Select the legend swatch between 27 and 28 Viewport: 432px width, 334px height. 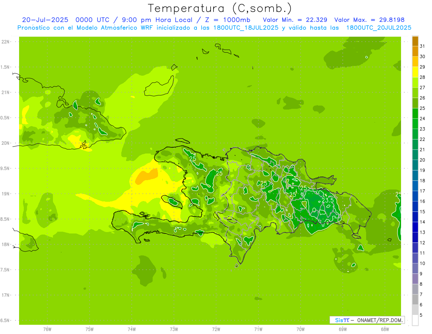[x=415, y=83]
